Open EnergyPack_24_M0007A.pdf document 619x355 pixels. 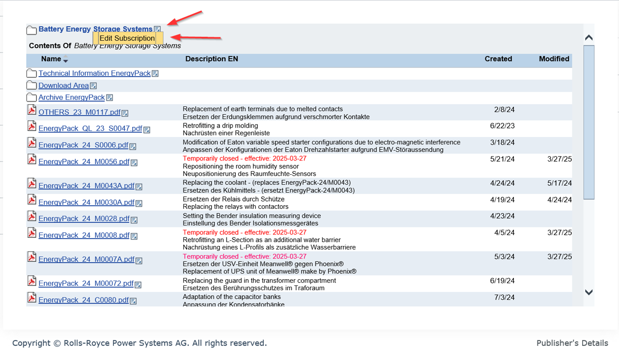click(x=86, y=260)
